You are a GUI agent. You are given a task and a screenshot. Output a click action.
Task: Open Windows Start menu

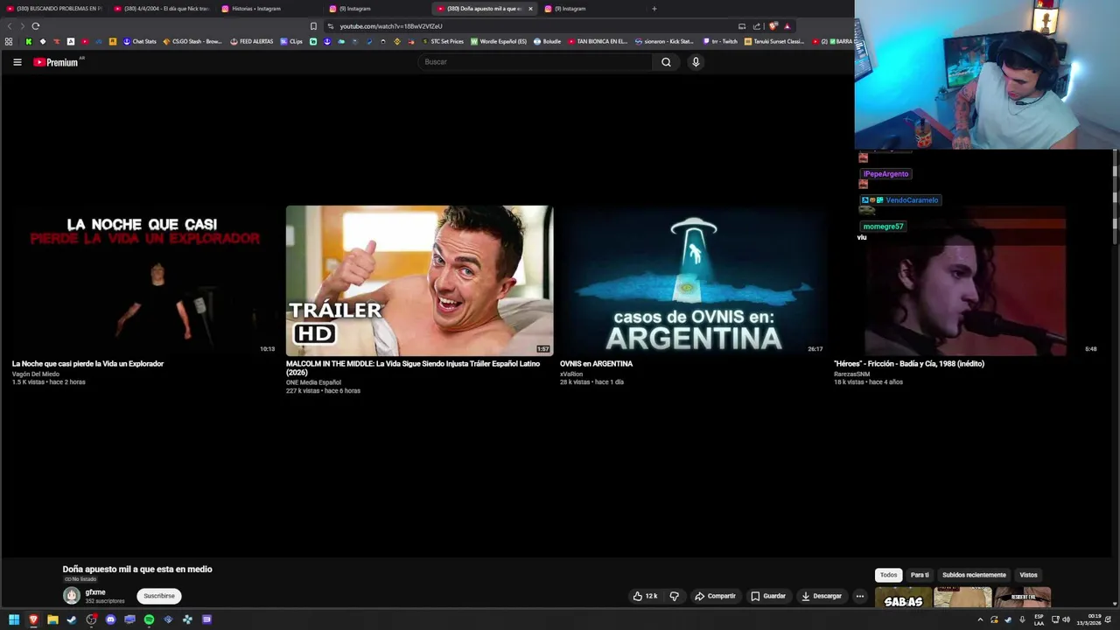pyautogui.click(x=14, y=619)
